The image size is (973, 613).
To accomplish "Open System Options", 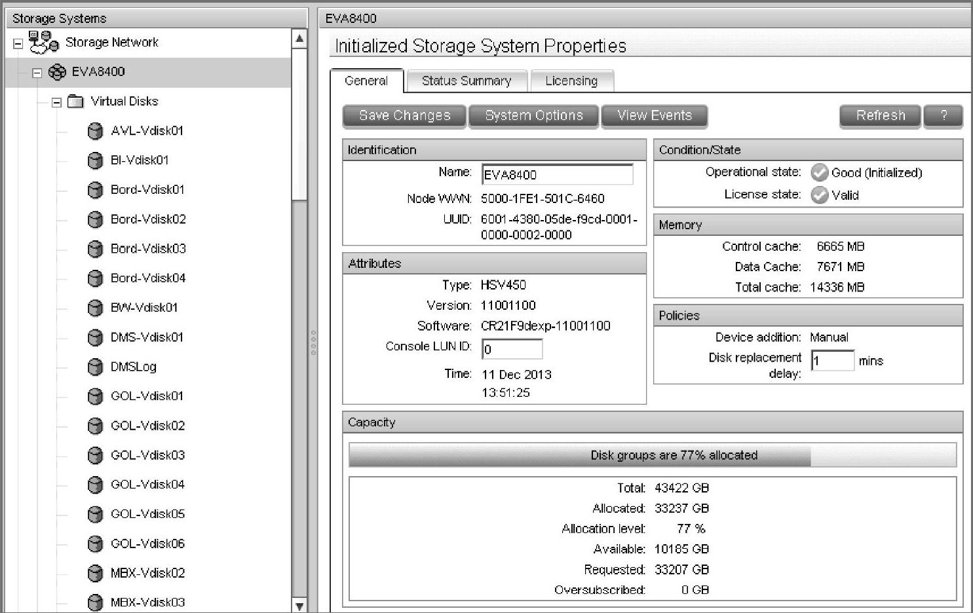I will tap(533, 116).
